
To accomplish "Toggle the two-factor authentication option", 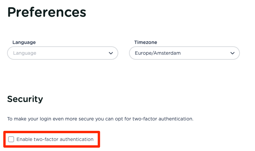I will tap(11, 139).
